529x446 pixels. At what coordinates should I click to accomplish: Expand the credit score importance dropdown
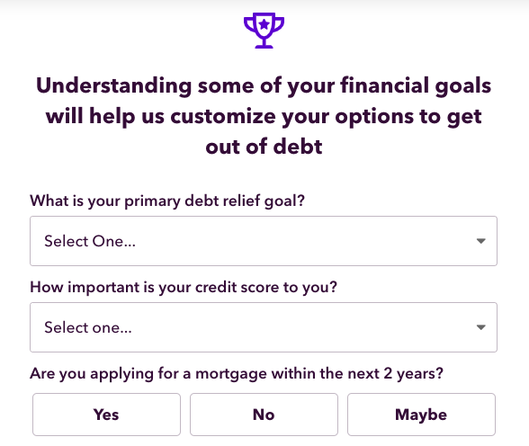pos(264,327)
